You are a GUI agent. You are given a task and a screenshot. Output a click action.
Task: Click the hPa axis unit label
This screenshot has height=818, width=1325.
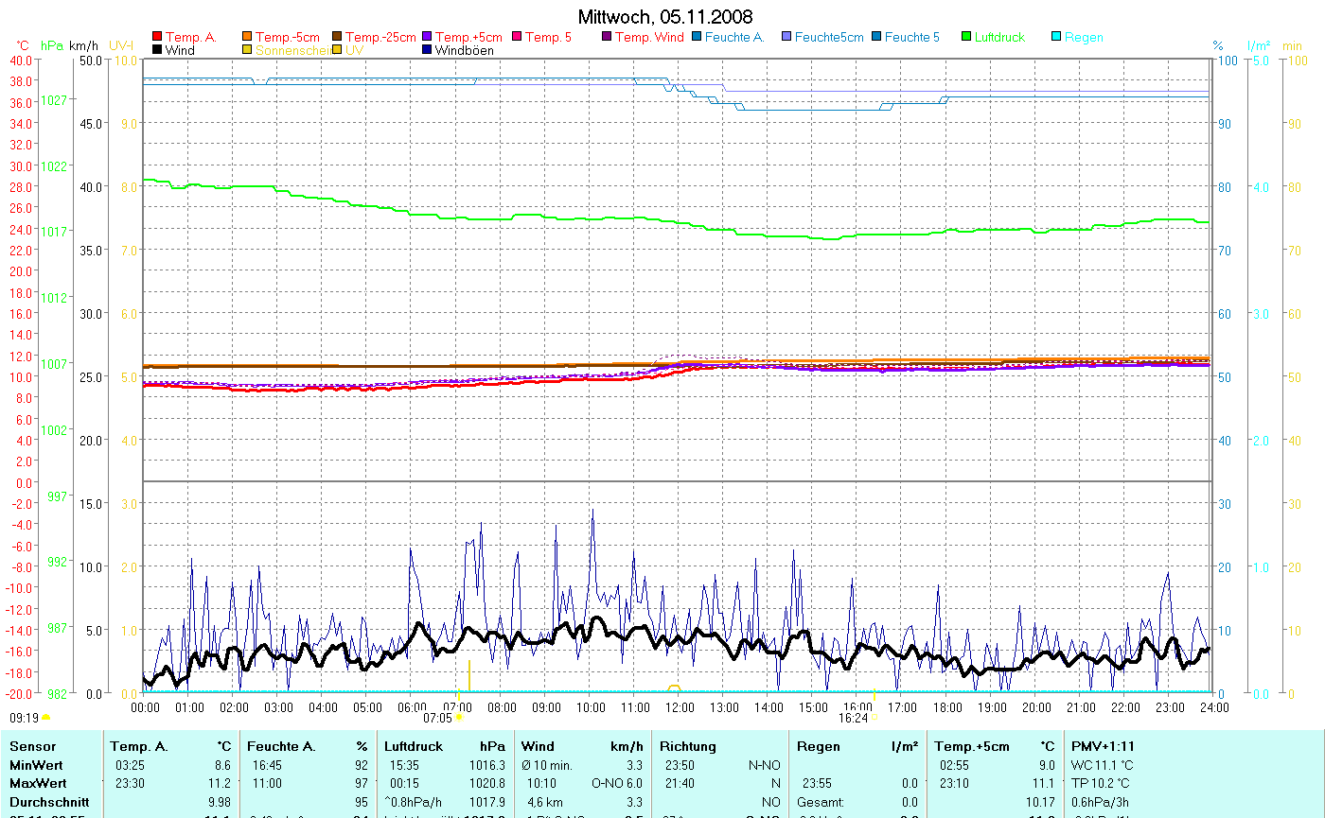pos(52,45)
